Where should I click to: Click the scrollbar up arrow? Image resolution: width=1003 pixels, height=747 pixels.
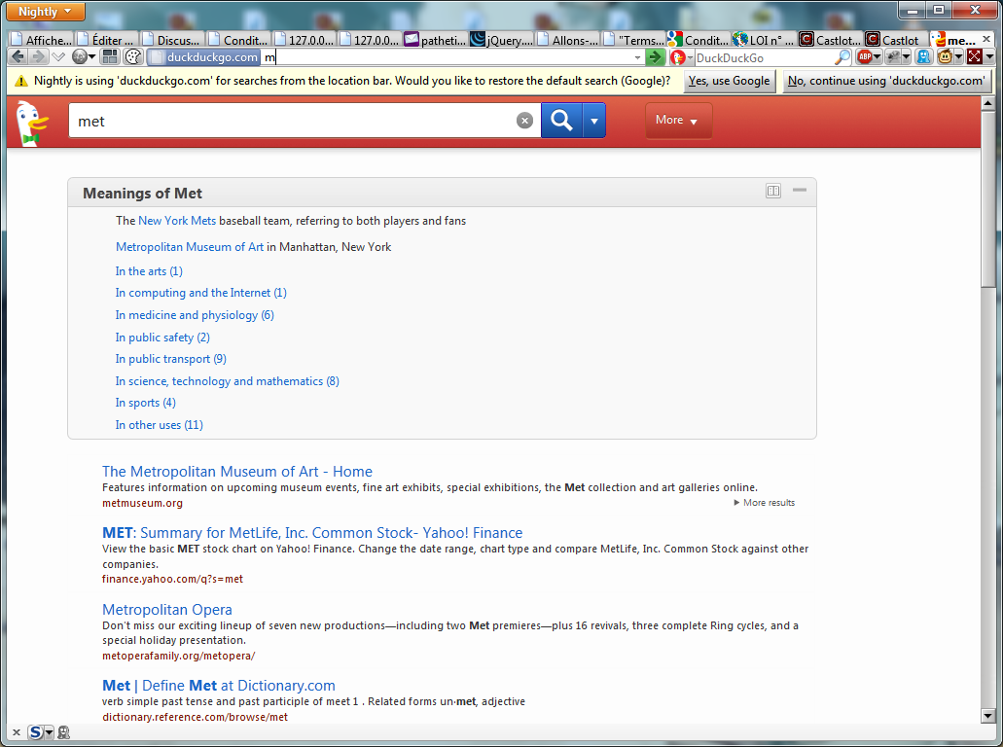[987, 103]
